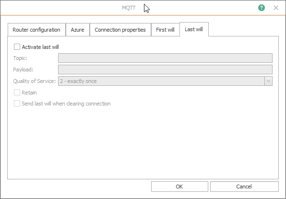The width and height of the screenshot is (286, 199).
Task: Click the Quality of Service label
Action: click(x=34, y=81)
